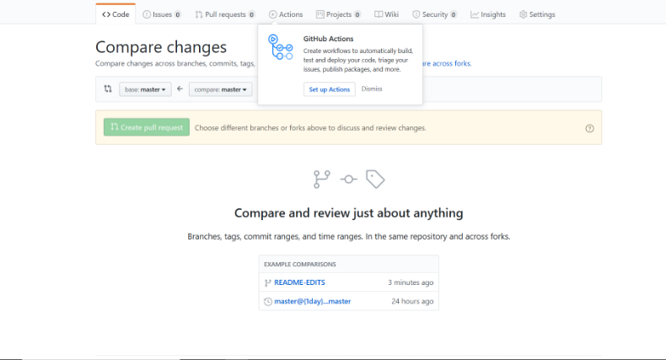Open repository Settings tab
The image size is (666, 360).
tap(537, 14)
